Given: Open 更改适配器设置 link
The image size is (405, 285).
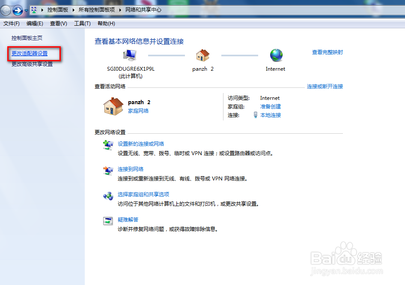Looking at the screenshot, I should click(30, 54).
